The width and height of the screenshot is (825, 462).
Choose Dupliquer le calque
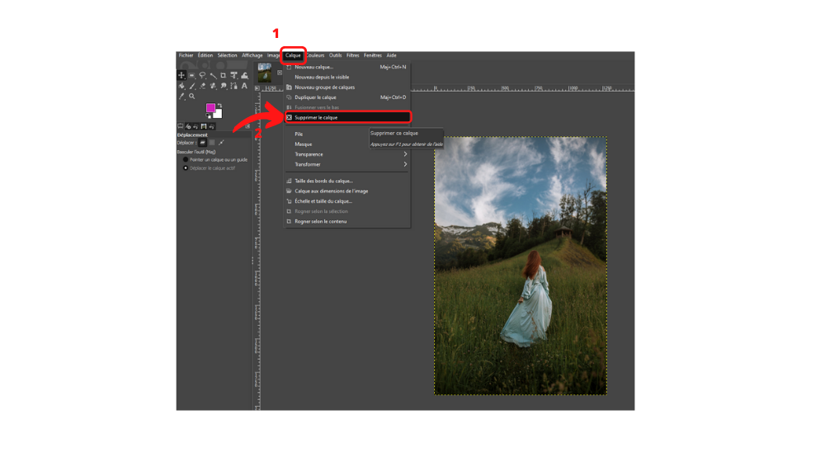[347, 97]
